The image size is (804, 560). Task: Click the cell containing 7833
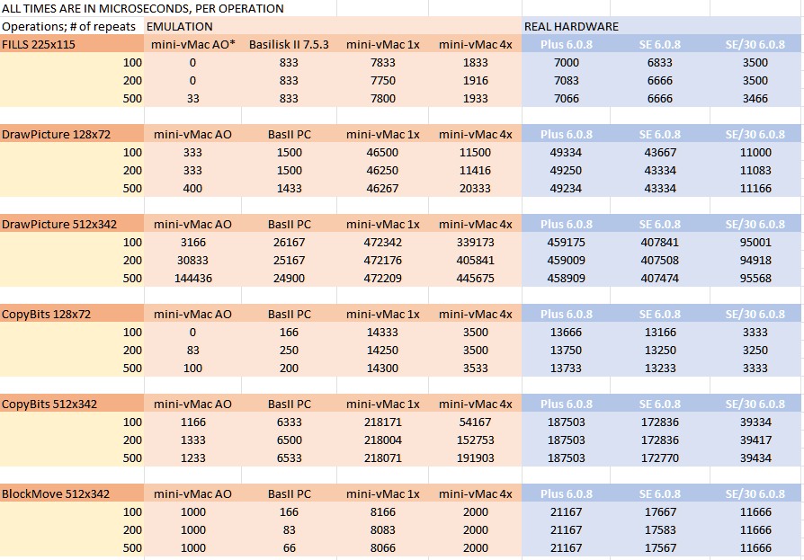(383, 63)
